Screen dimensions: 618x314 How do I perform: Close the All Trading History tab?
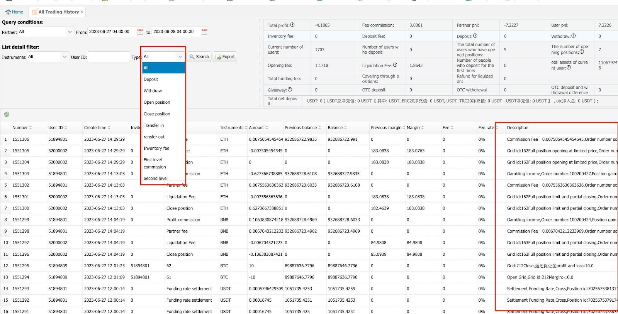(82, 12)
